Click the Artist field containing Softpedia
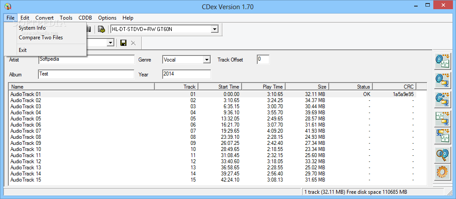Screen dimensions: 456x199 tap(86, 59)
